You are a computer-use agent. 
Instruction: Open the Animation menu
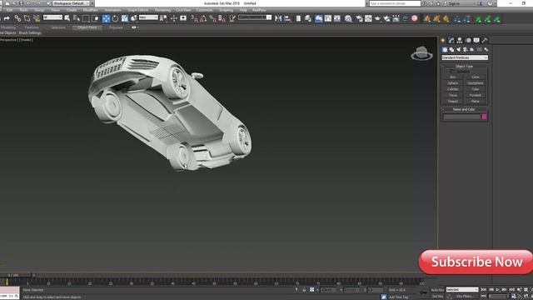pyautogui.click(x=112, y=10)
